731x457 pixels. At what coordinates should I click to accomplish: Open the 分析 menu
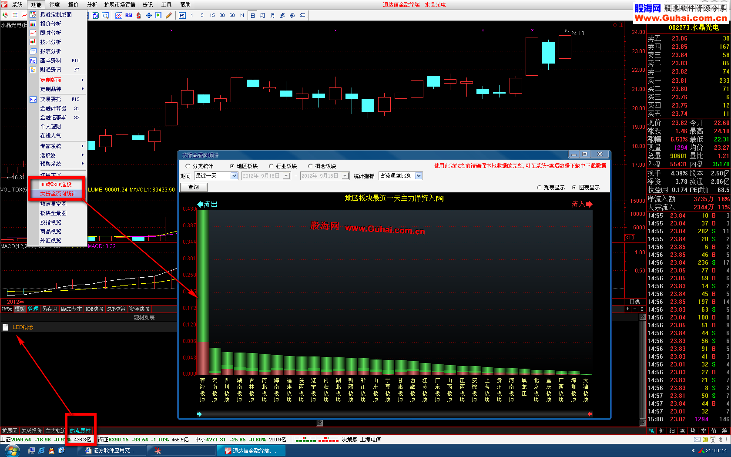point(92,5)
